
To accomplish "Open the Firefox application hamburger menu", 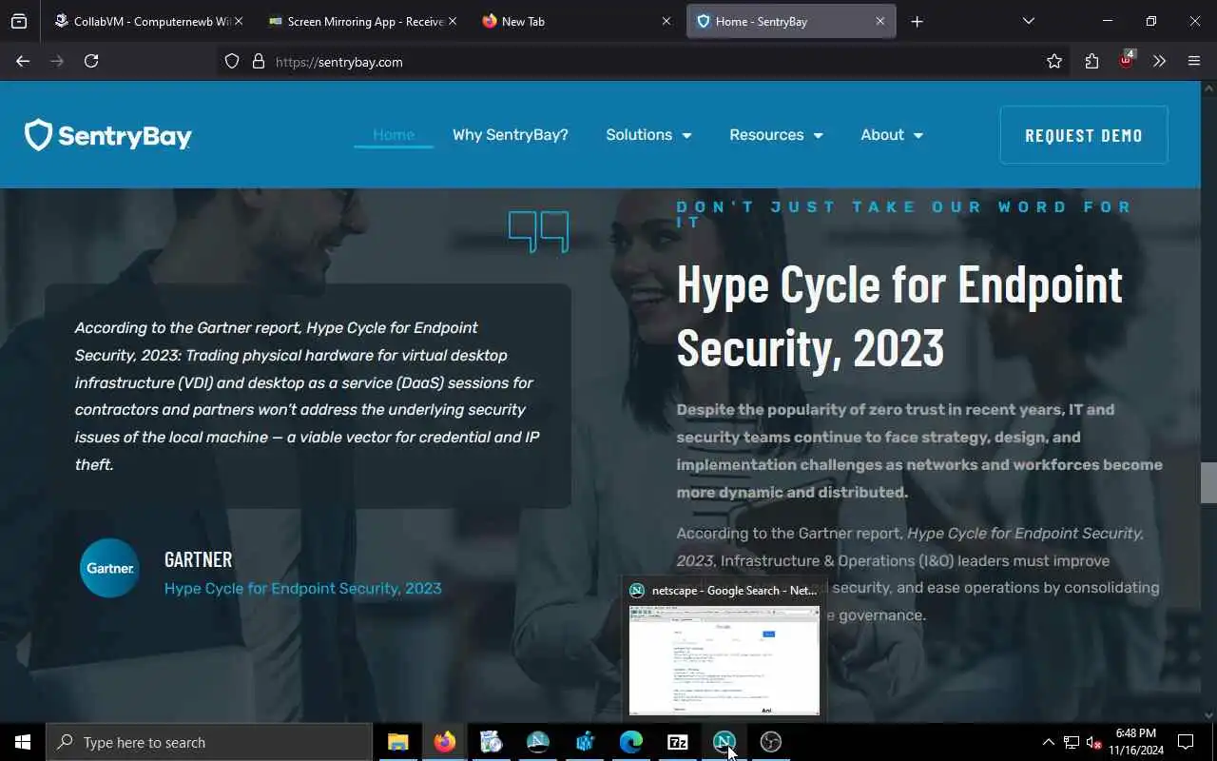I will [x=1194, y=61].
